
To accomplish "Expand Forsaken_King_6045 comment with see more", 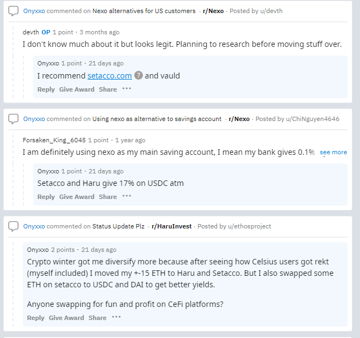I will [x=333, y=152].
